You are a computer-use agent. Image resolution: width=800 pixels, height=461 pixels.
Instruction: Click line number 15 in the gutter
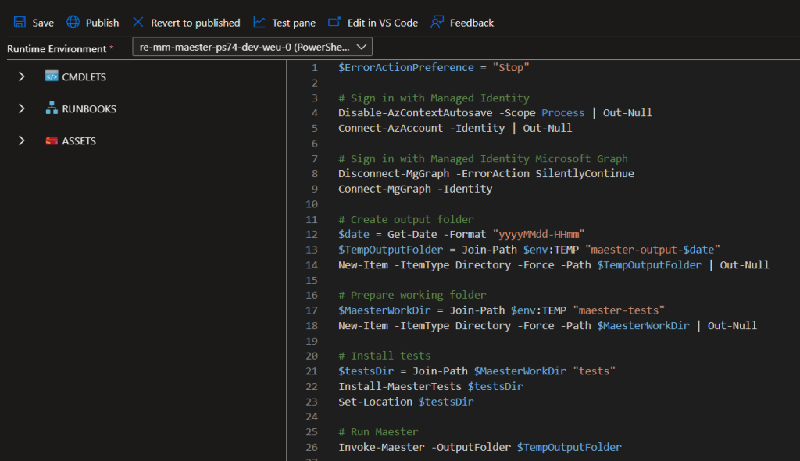[312, 280]
